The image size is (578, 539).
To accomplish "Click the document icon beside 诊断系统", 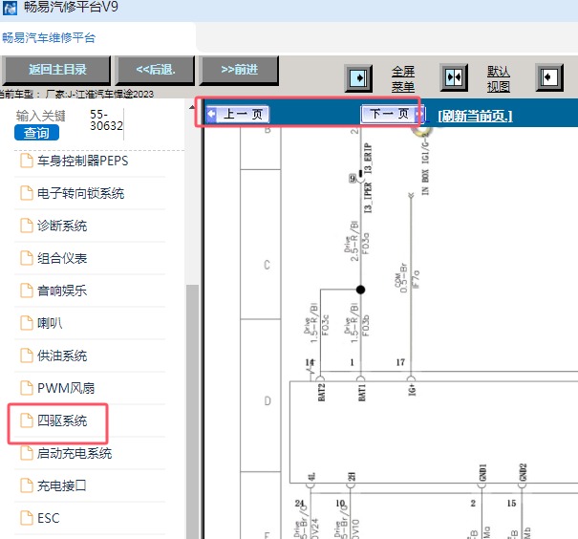I will tap(27, 226).
